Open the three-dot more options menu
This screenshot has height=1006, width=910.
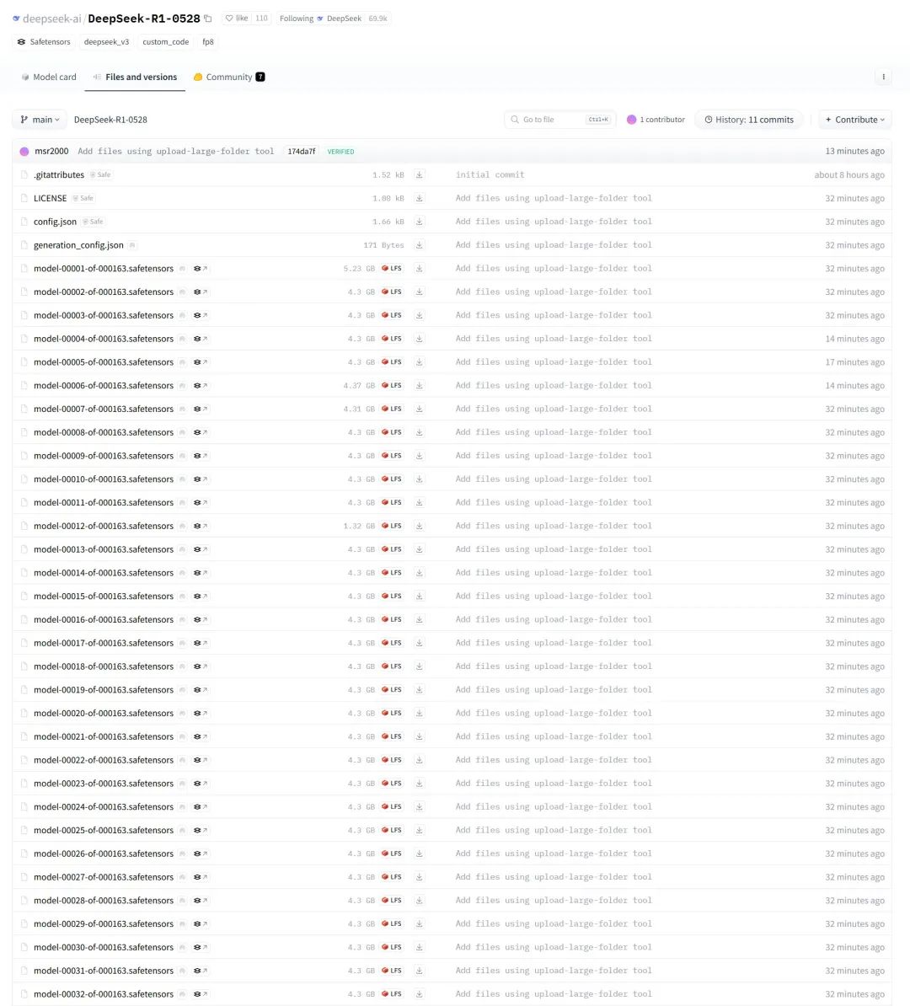(883, 77)
